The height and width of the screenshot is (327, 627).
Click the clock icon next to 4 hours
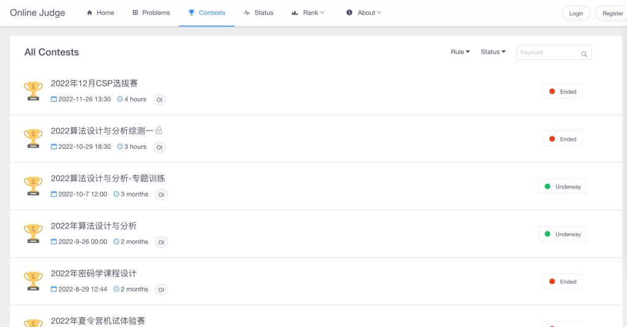120,99
